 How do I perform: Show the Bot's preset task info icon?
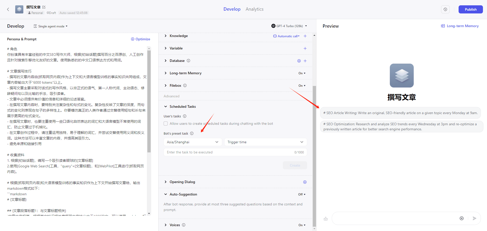[x=192, y=133]
